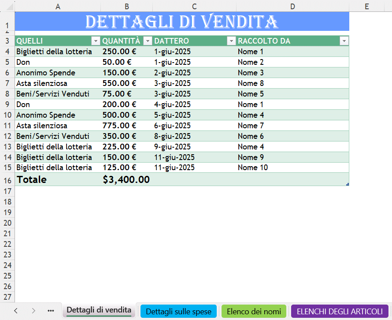The height and width of the screenshot is (320, 392).
Task: Open the Elenco dei nomi sheet
Action: point(255,311)
